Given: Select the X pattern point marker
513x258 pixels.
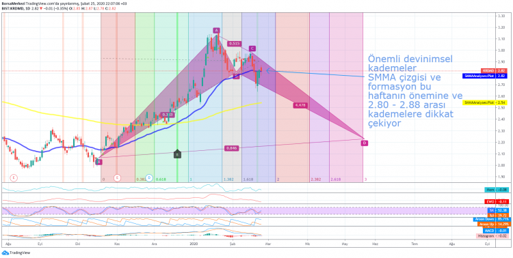Looking at the screenshot, I should [98, 162].
